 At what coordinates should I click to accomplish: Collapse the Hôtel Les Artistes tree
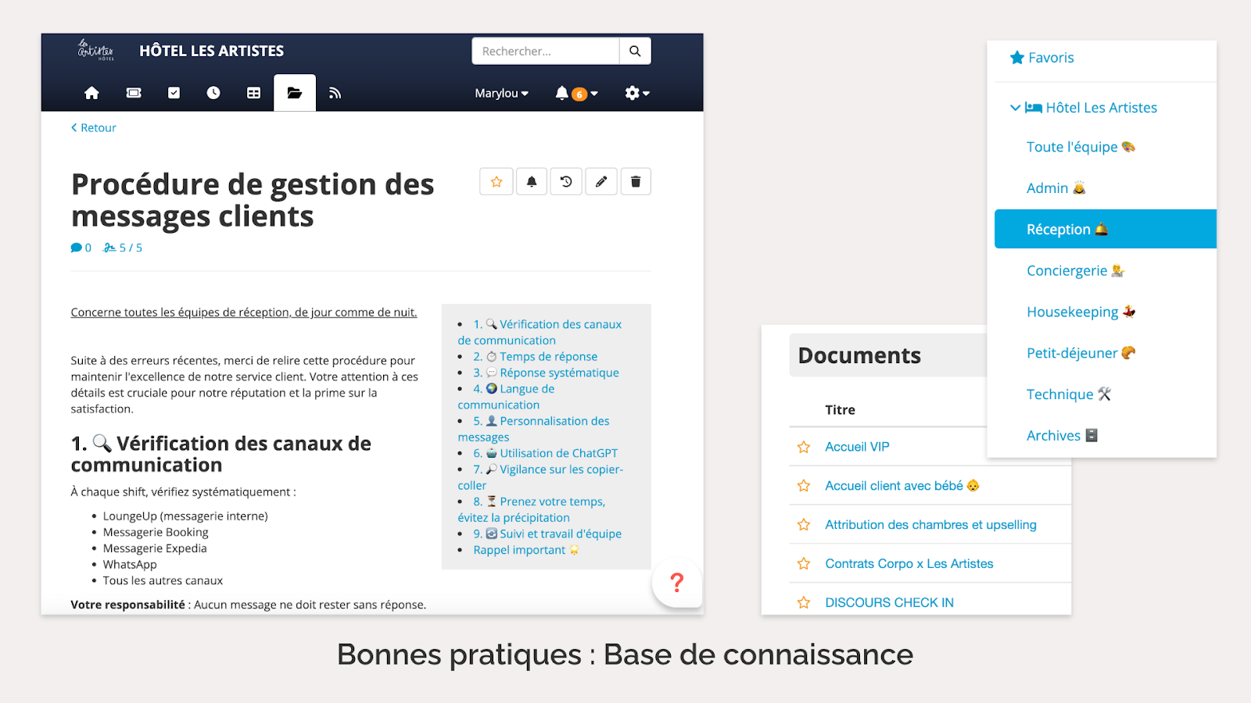[1015, 108]
